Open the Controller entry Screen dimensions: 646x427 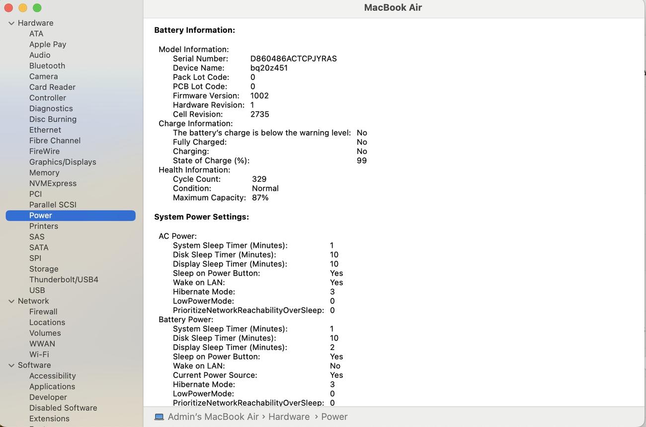tap(48, 98)
